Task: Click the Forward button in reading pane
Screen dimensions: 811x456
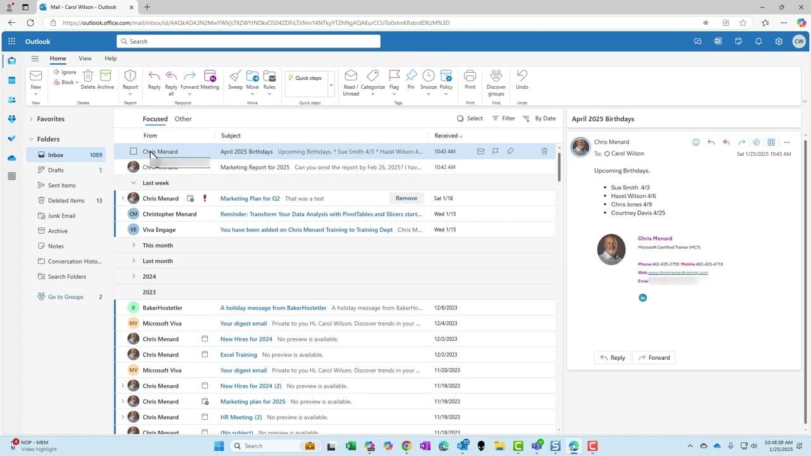Action: [x=653, y=357]
